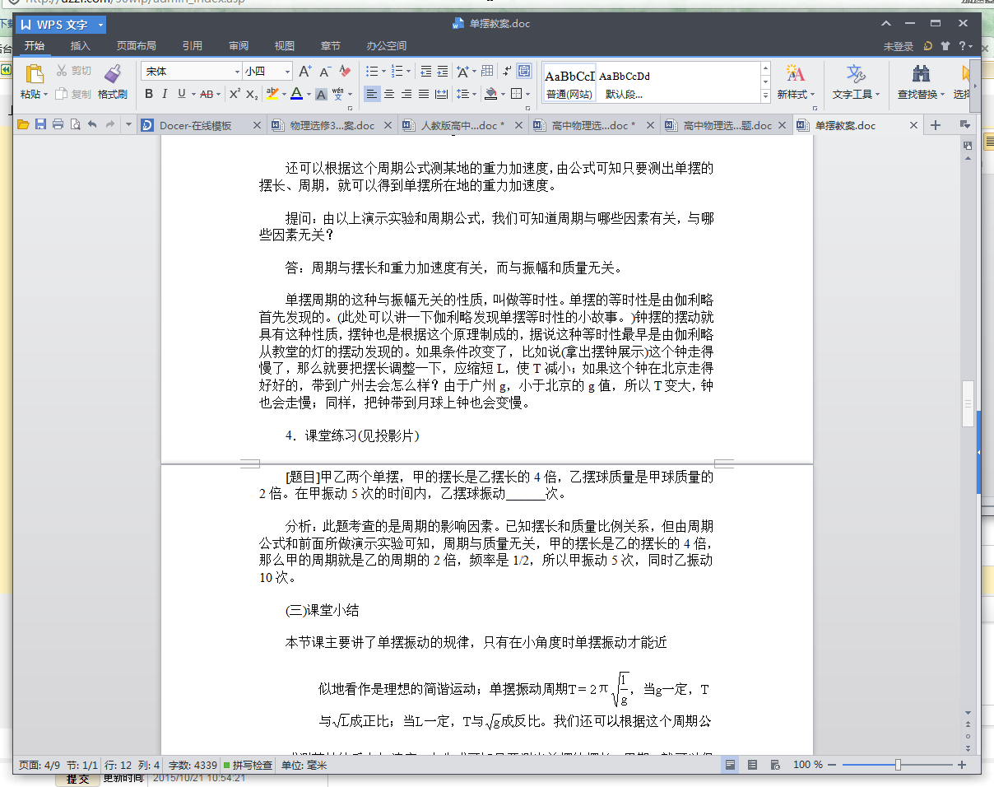Image resolution: width=994 pixels, height=787 pixels.
Task: Toggle italic formatting (I)
Action: [165, 94]
